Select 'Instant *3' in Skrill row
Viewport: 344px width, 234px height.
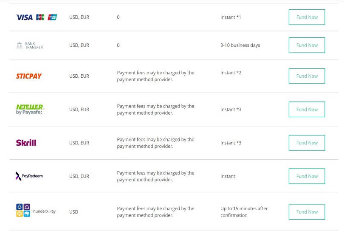coord(231,143)
